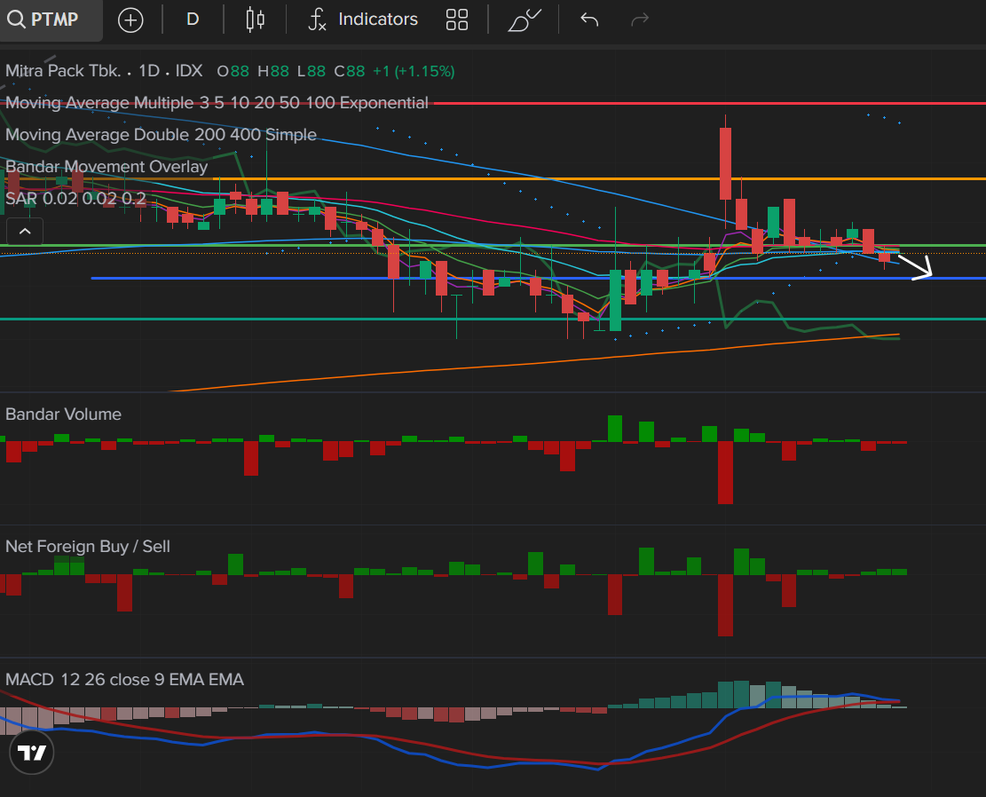Undo the last chart action
The width and height of the screenshot is (986, 797).
pyautogui.click(x=589, y=20)
